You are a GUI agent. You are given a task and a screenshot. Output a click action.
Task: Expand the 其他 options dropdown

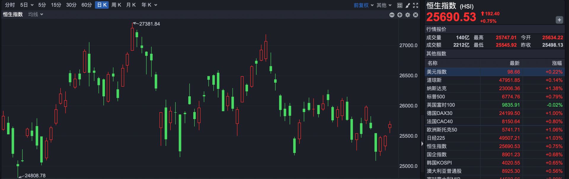(x=384, y=5)
